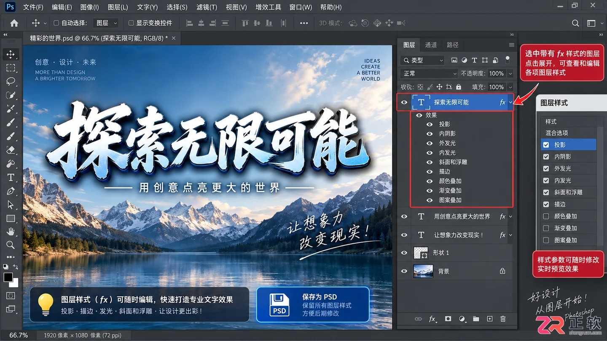
Task: Select the Rectangle shape tool
Action: (11, 218)
